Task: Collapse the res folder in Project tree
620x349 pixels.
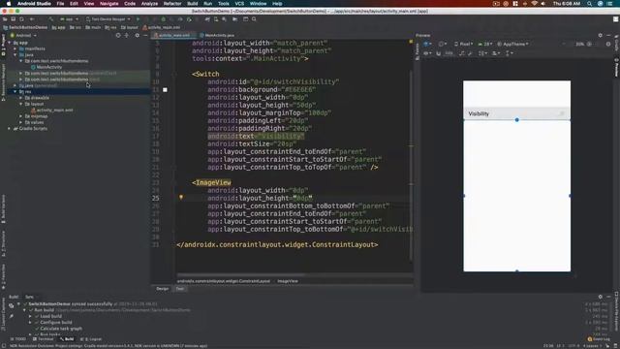Action: tap(15, 91)
